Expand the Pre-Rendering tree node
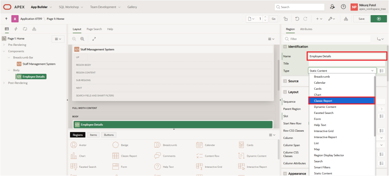The width and height of the screenshot is (389, 176). click(4, 45)
